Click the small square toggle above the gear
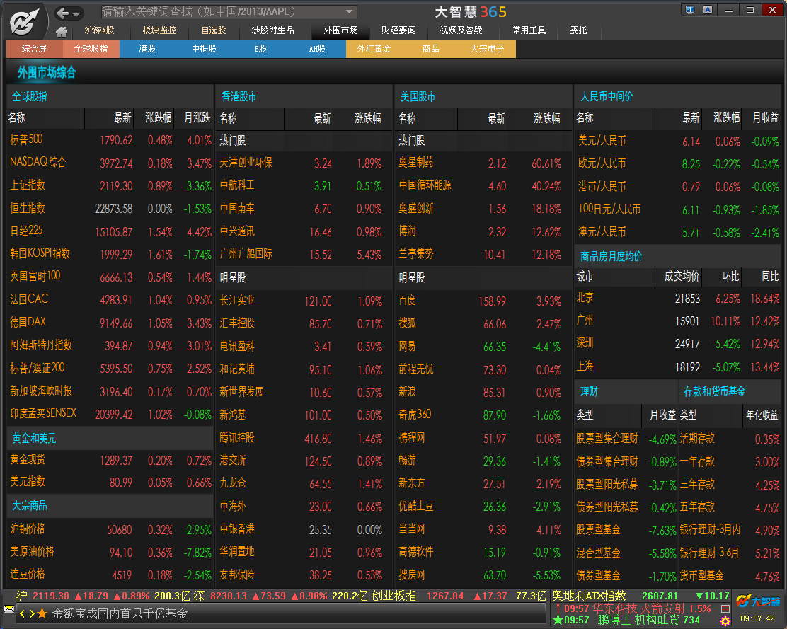 point(725,608)
